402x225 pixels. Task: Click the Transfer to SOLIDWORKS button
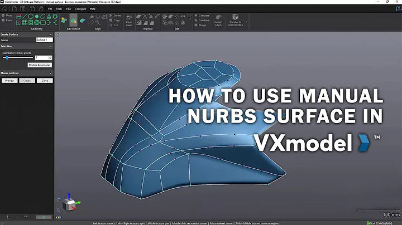pyautogui.click(x=235, y=21)
